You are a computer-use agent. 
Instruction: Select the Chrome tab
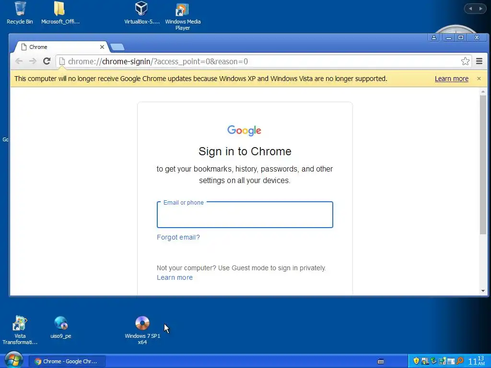tap(61, 47)
